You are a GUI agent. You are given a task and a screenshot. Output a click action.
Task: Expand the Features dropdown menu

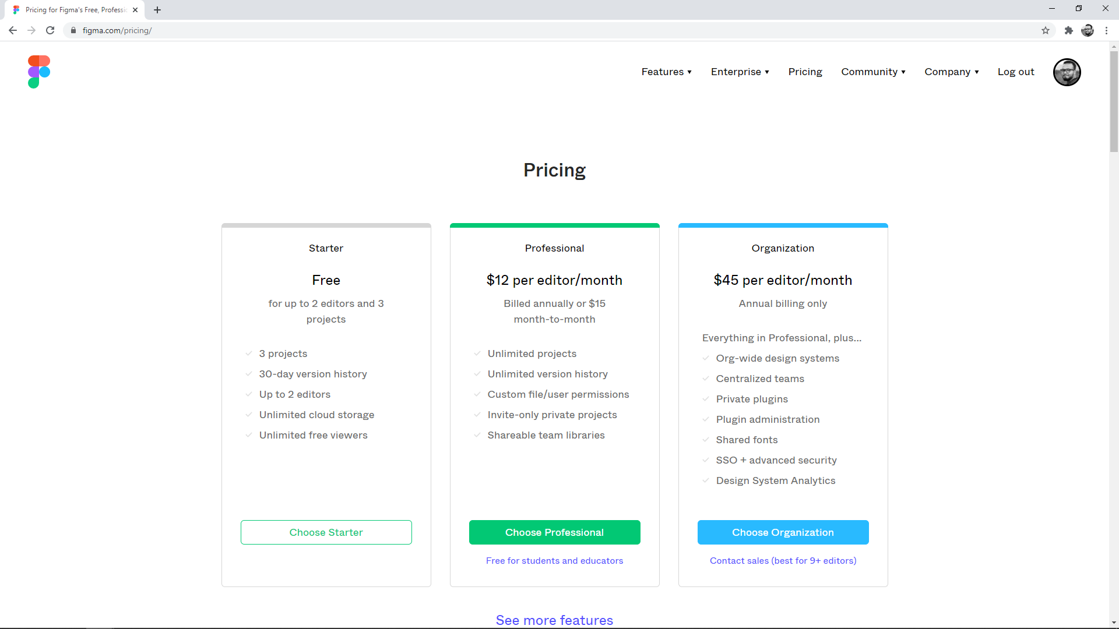point(666,72)
